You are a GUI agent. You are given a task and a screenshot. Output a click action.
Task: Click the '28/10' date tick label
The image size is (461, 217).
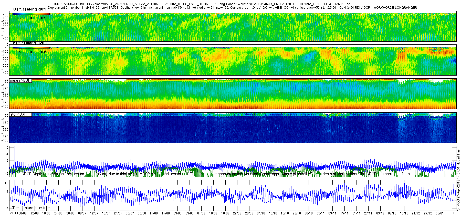tap(308, 213)
